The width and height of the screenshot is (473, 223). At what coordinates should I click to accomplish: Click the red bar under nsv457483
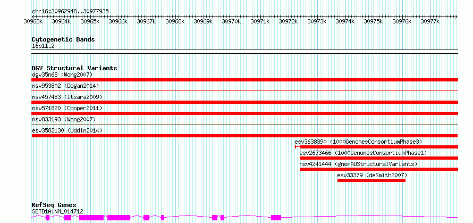coord(245,102)
